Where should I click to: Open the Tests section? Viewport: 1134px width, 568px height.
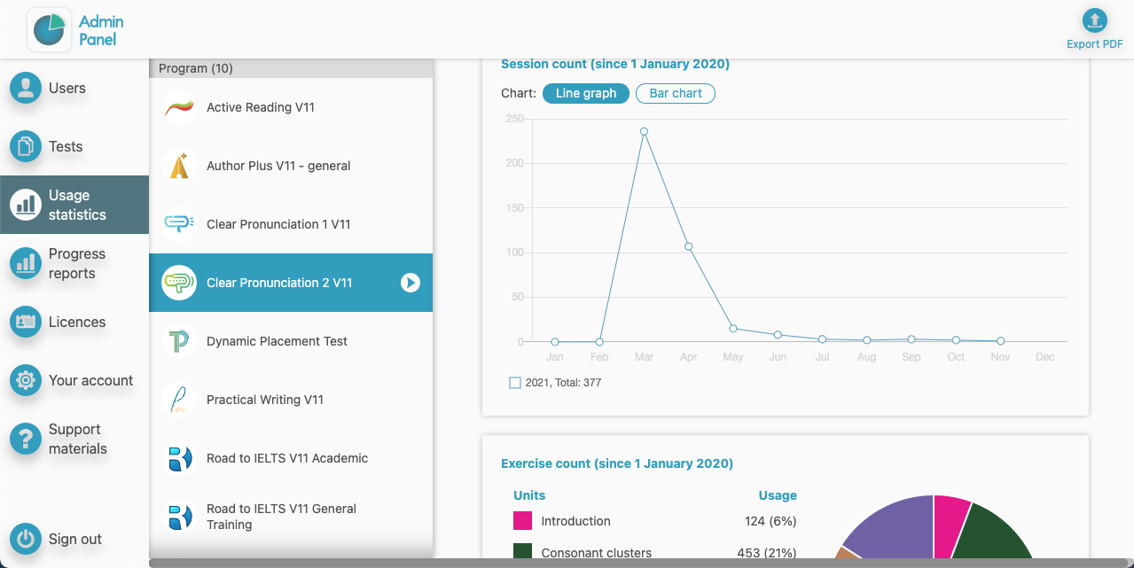click(x=74, y=146)
